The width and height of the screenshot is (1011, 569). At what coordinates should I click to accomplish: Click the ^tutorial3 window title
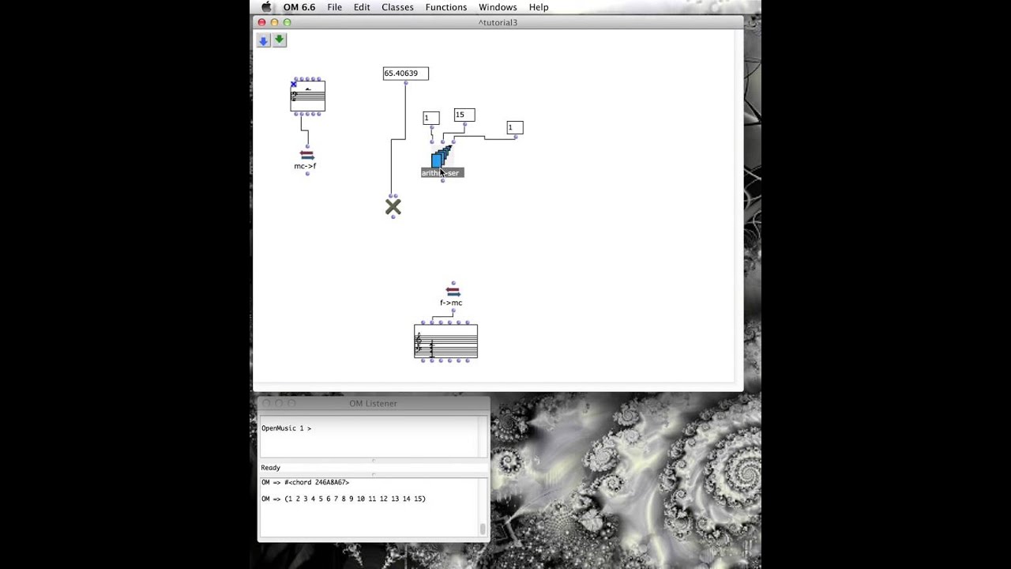pos(498,22)
